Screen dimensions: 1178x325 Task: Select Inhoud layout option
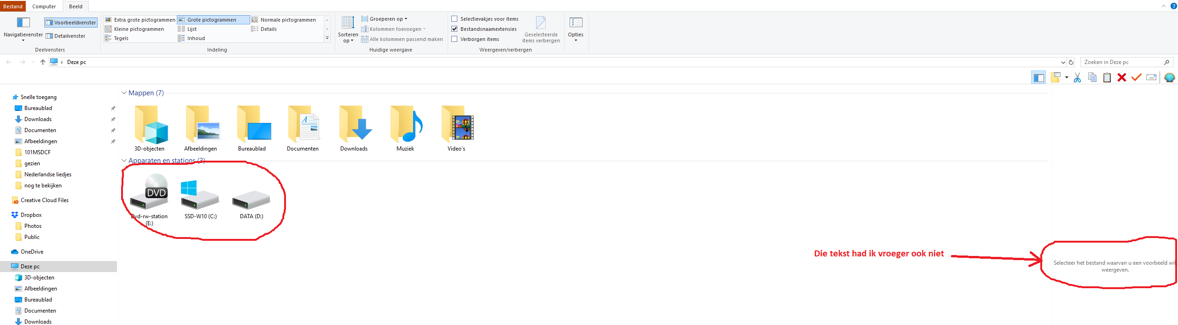pos(192,38)
